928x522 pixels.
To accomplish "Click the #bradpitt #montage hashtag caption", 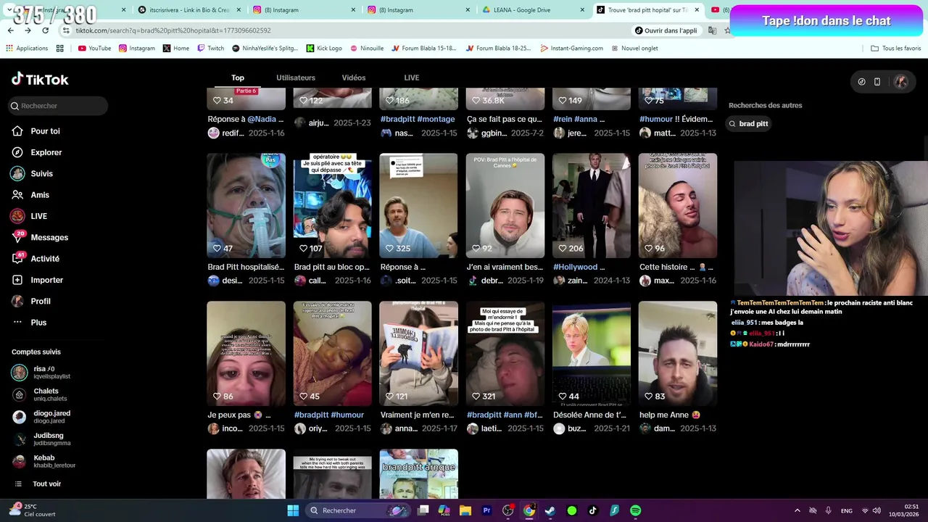I will pos(418,119).
